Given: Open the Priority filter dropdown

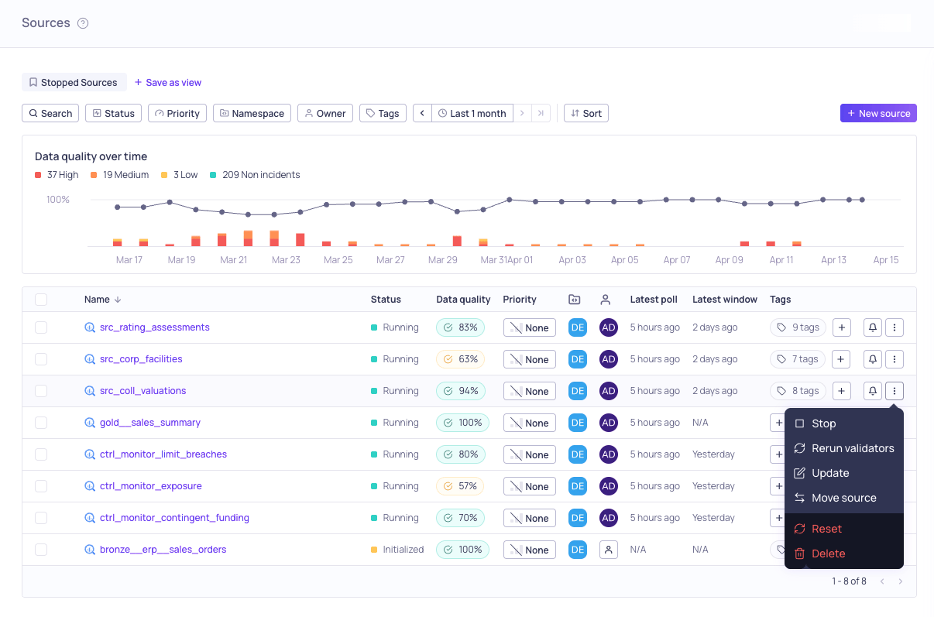Looking at the screenshot, I should 177,113.
